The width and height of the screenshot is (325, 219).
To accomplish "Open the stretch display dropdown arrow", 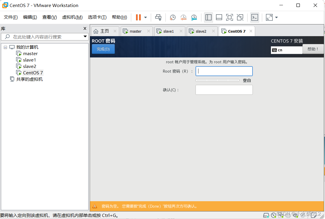I will click(276, 17).
